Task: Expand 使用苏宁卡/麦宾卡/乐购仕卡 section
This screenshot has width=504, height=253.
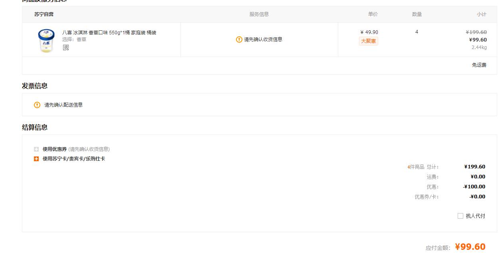Action: (36, 159)
